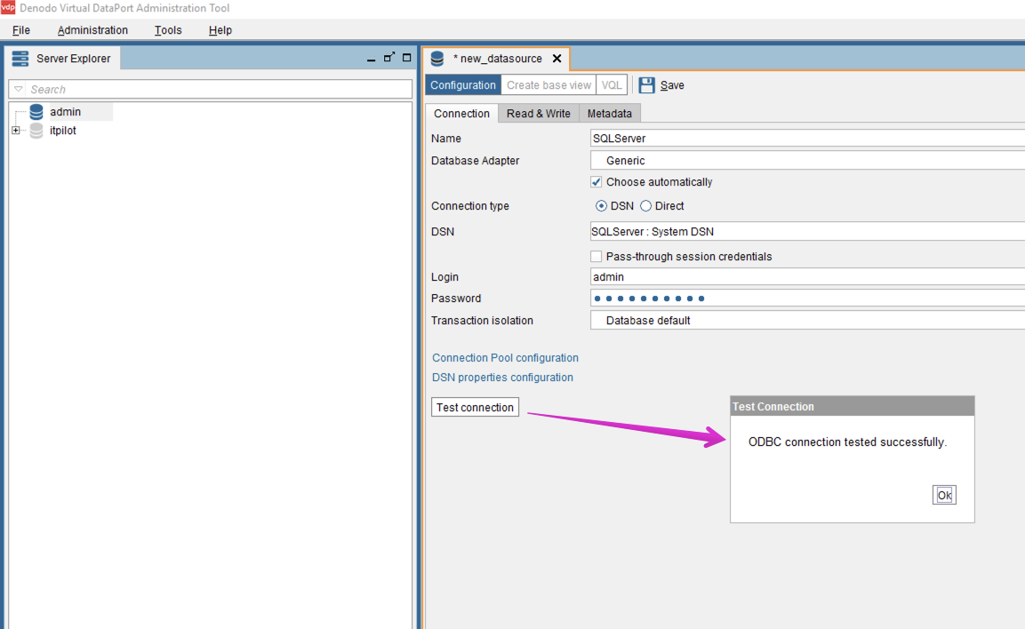This screenshot has height=629, width=1025.
Task: Open the Administration menu
Action: (x=92, y=30)
